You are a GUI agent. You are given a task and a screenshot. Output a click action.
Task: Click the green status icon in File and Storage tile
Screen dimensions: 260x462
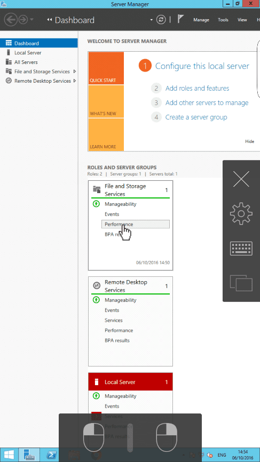(96, 204)
